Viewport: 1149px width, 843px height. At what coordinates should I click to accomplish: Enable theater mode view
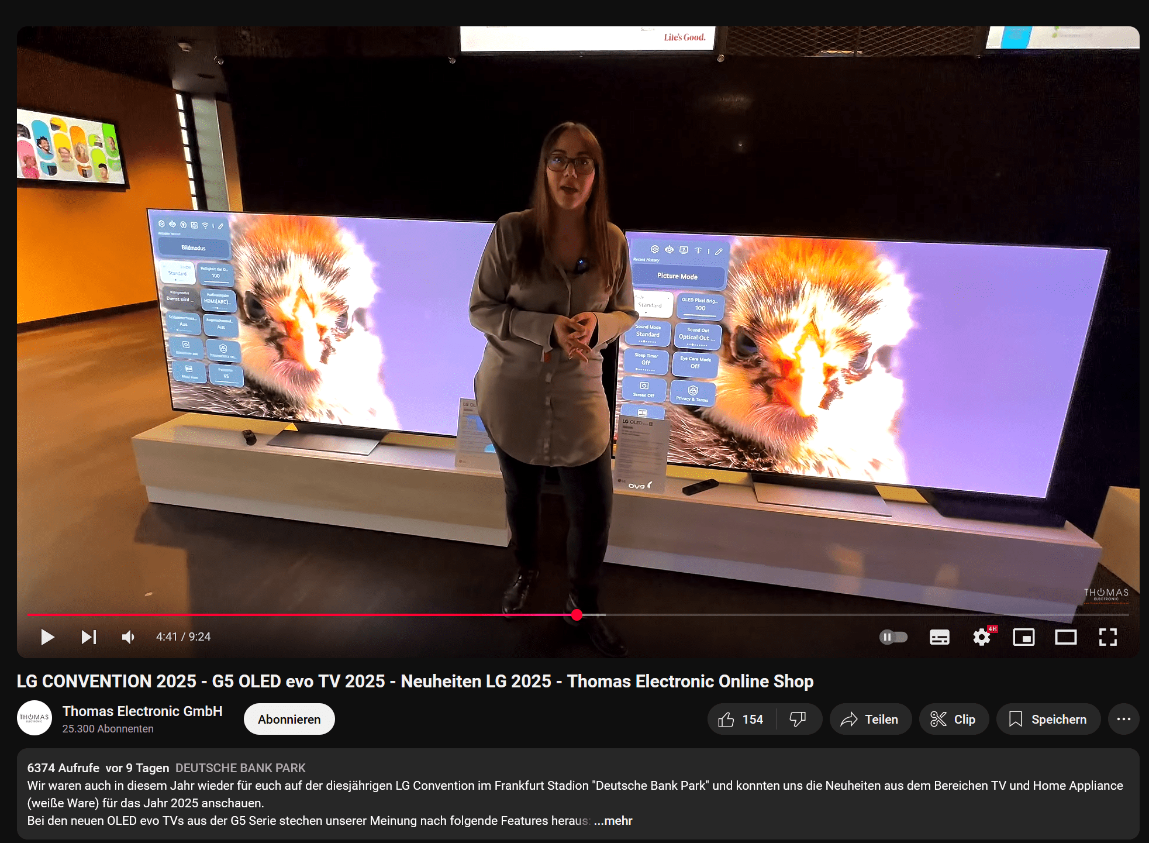pos(1066,637)
